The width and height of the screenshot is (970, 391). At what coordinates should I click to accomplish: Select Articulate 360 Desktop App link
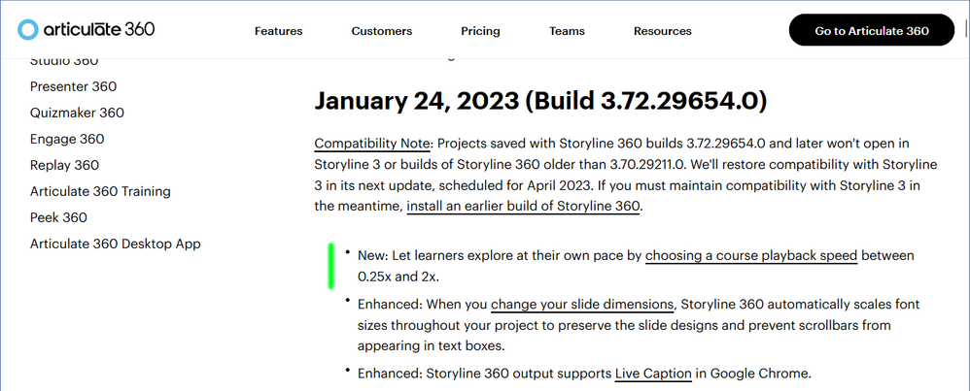pyautogui.click(x=115, y=244)
